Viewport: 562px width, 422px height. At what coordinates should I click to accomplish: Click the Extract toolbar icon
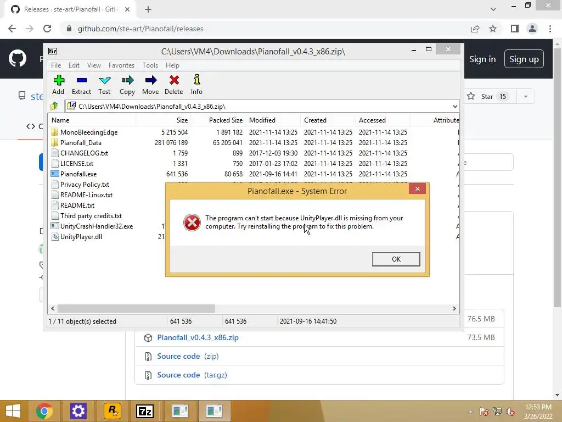click(82, 80)
